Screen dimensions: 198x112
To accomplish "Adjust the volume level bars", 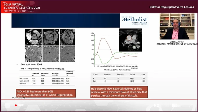I will (177, 105).
